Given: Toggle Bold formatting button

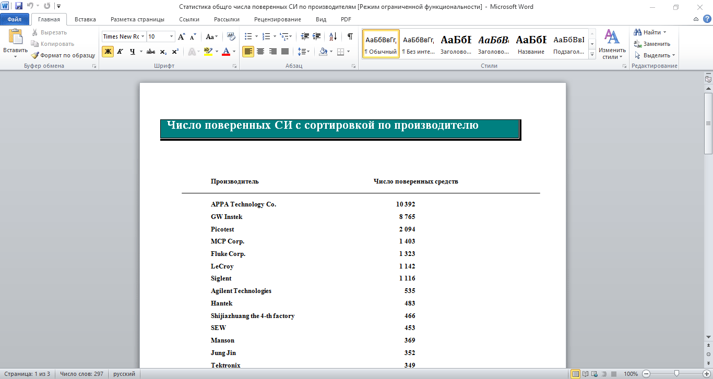Looking at the screenshot, I should tap(108, 52).
